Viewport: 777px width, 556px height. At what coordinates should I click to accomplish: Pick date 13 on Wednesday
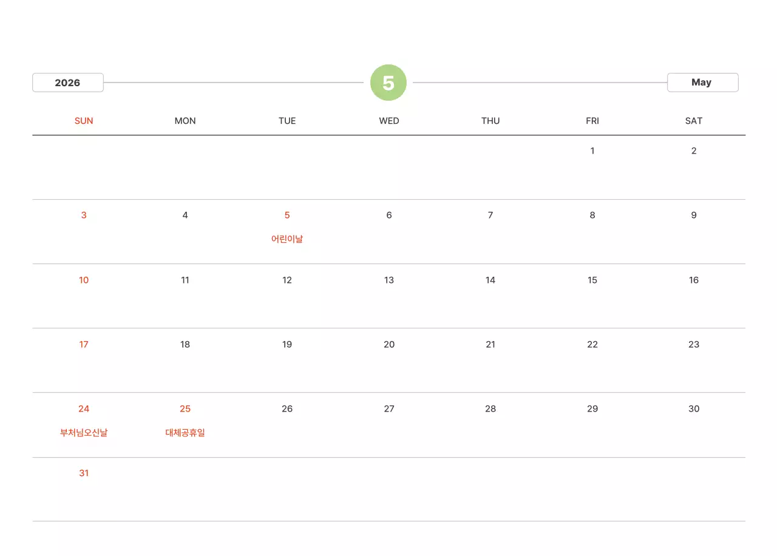[389, 280]
